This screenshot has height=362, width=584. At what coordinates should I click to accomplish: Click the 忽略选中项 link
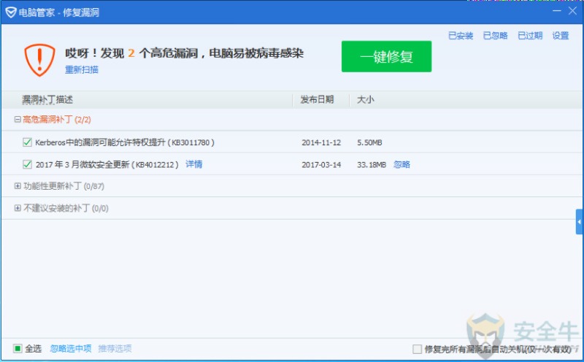[71, 349]
